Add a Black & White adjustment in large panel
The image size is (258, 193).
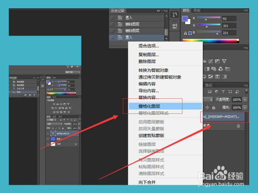coord(207,69)
